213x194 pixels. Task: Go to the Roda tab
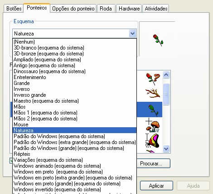(106, 9)
